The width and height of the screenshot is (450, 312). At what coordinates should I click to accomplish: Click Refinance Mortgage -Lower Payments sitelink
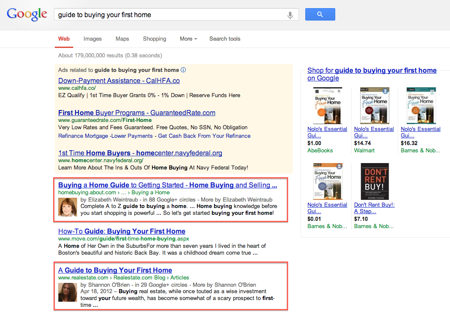[x=105, y=136]
